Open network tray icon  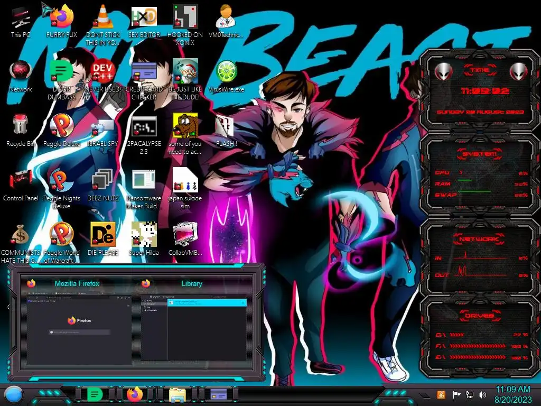[x=470, y=394]
